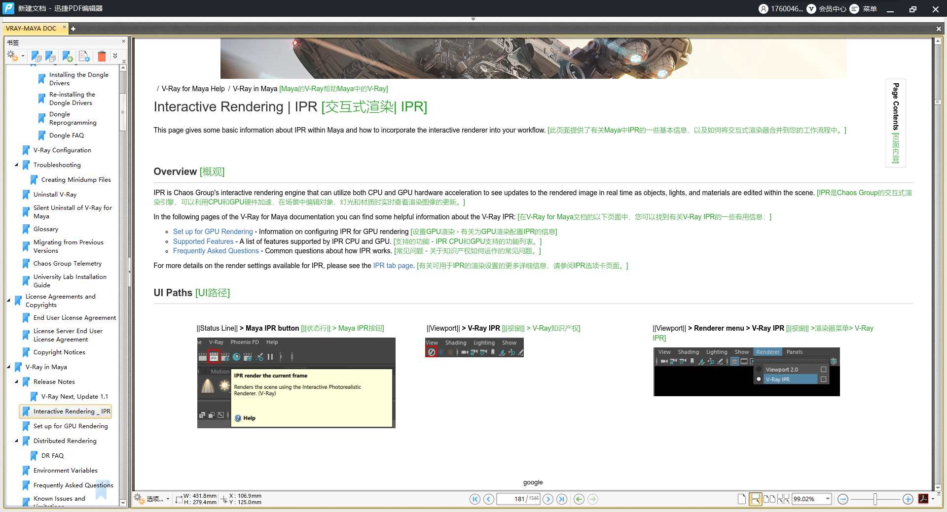Jump to the first page
The width and height of the screenshot is (947, 512).
point(475,499)
